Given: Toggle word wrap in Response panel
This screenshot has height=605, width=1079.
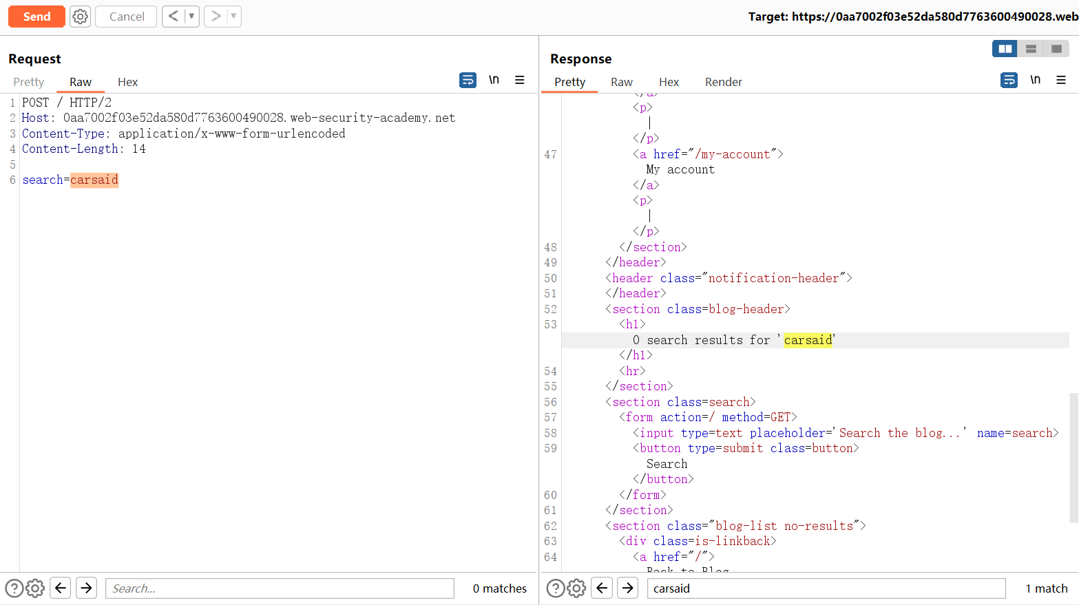Looking at the screenshot, I should (x=1009, y=81).
